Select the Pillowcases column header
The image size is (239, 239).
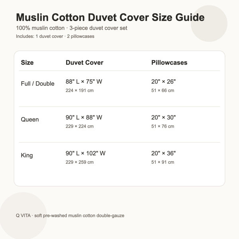pyautogui.click(x=169, y=63)
